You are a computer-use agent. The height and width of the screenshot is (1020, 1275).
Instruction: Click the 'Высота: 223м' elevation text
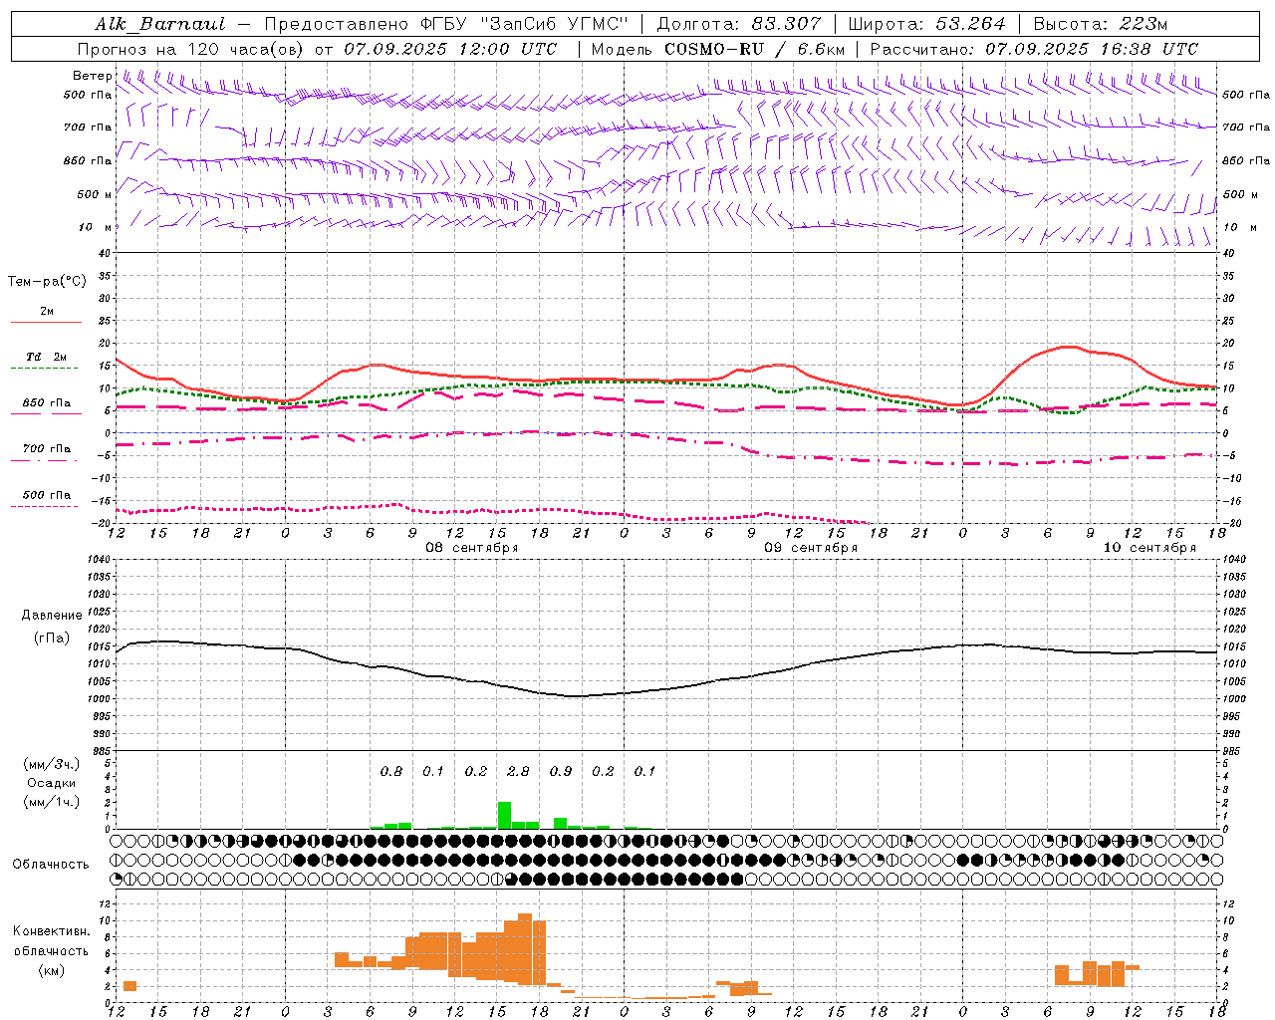(x=1101, y=24)
